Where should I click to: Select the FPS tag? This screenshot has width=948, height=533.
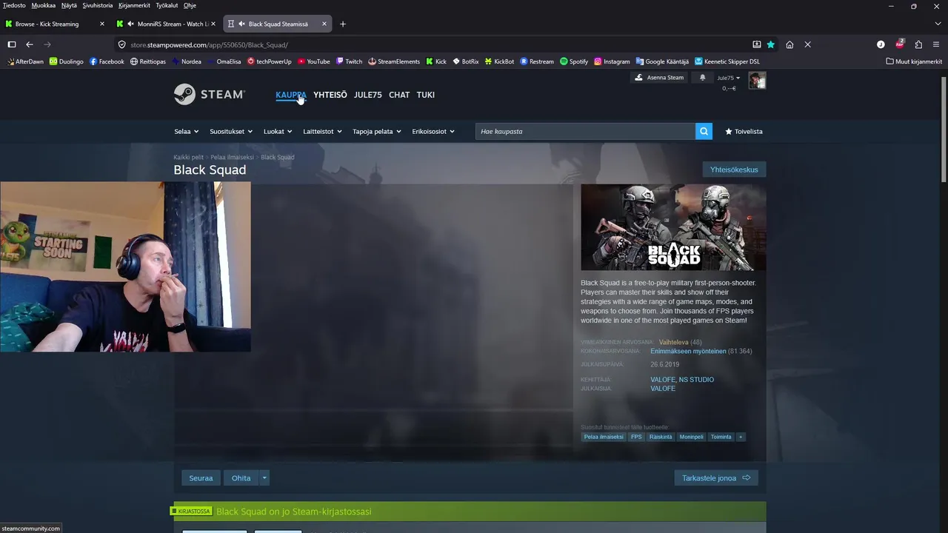[636, 437]
